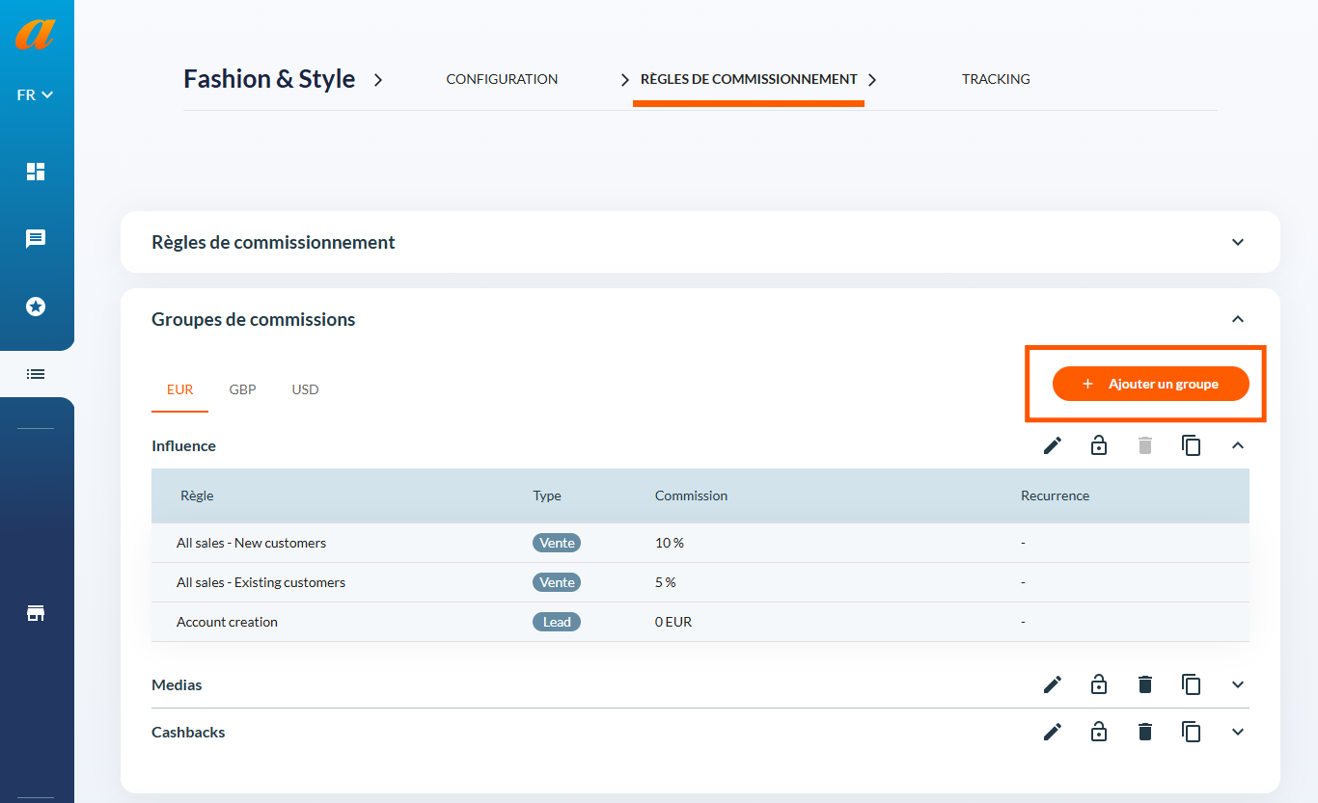Duplicate the Cashbacks group with the copy icon
The width and height of the screenshot is (1318, 803).
pyautogui.click(x=1192, y=732)
